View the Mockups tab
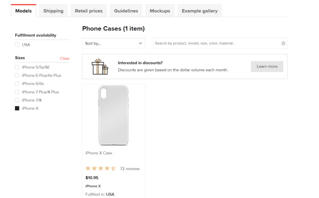The width and height of the screenshot is (319, 198). click(x=159, y=11)
